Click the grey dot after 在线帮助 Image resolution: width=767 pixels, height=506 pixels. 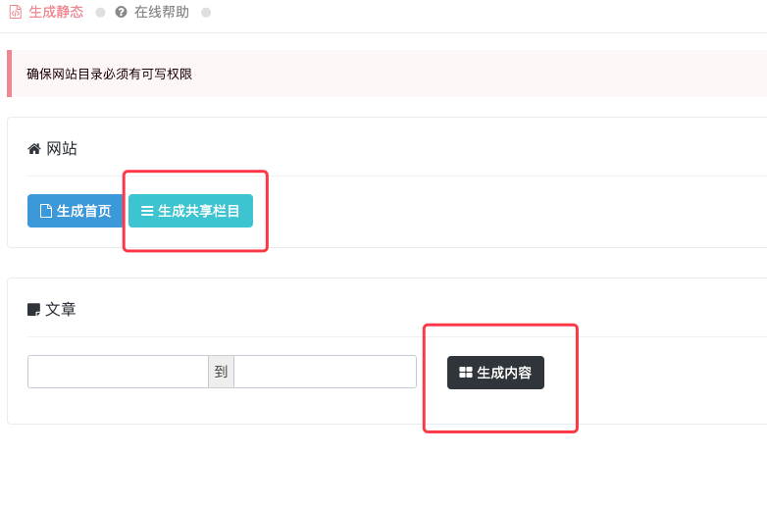pos(206,13)
